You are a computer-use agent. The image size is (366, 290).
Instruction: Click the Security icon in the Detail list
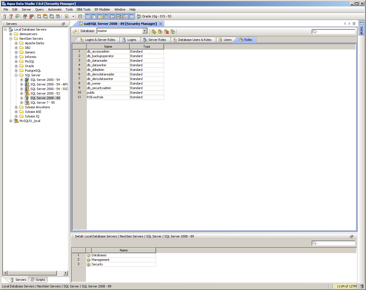click(89, 264)
